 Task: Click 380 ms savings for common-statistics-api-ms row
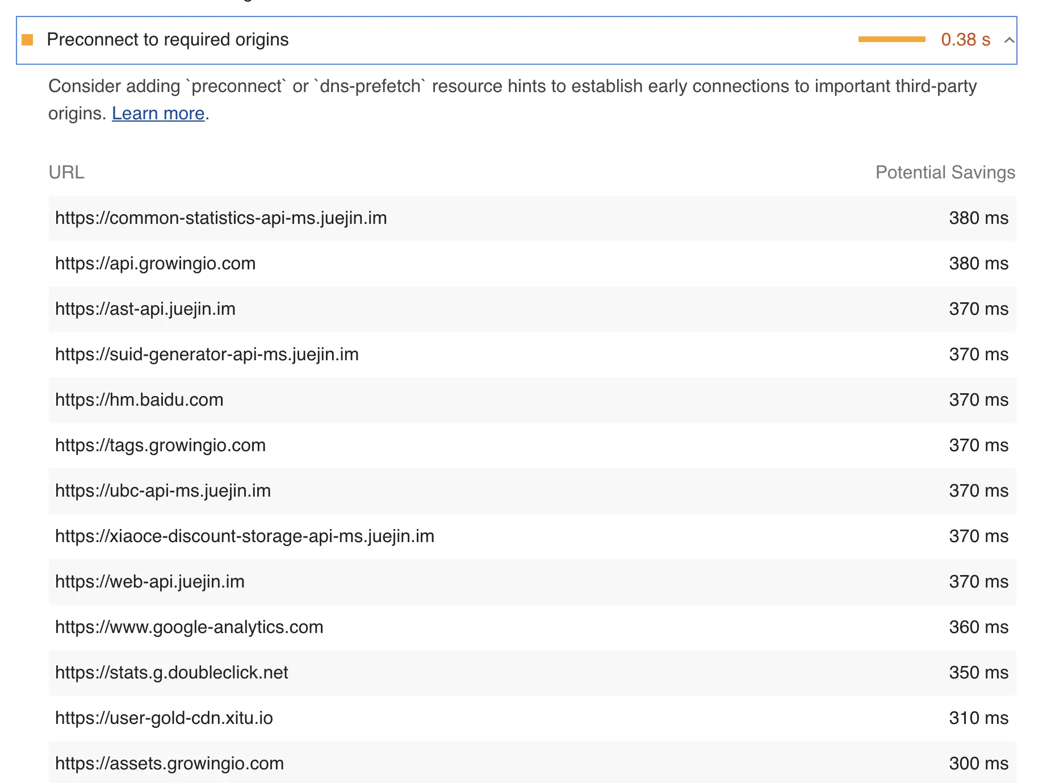tap(978, 218)
